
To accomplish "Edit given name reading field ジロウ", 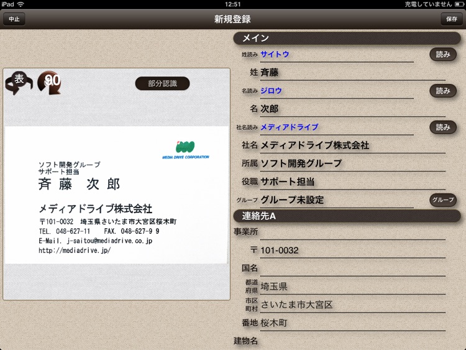I will (337, 91).
